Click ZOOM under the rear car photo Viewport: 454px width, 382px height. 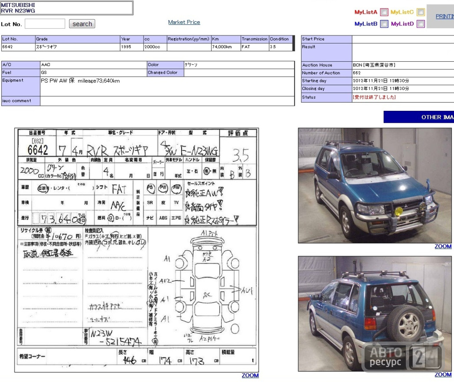point(443,374)
